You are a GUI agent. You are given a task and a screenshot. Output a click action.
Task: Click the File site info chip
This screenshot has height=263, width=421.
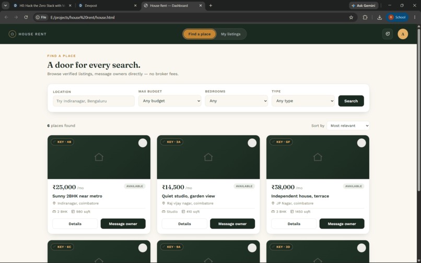pos(41,17)
